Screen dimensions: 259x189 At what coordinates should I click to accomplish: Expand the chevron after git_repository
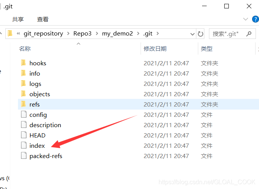pyautogui.click(x=68, y=34)
